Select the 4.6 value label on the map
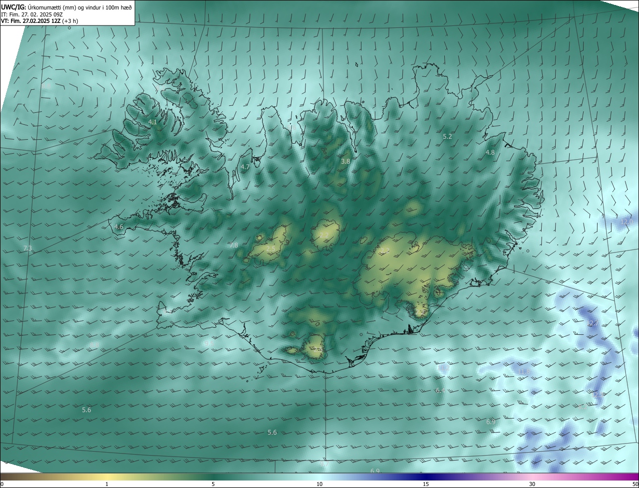639x488 pixels. pos(119,227)
